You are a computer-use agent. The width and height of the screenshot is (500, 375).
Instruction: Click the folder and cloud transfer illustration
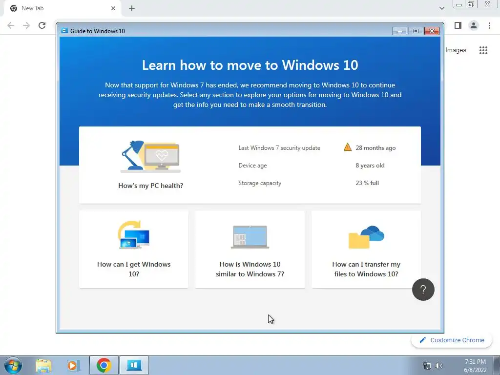[366, 237]
